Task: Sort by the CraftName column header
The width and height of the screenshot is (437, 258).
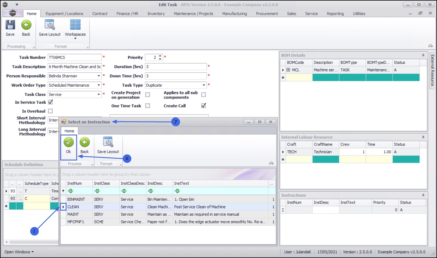Action: point(326,144)
